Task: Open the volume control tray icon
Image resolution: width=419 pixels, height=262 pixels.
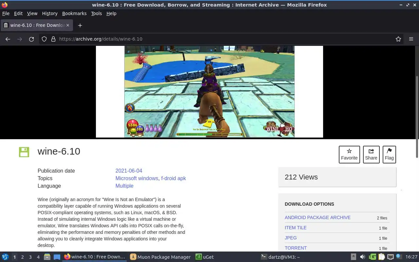Action: [362, 257]
